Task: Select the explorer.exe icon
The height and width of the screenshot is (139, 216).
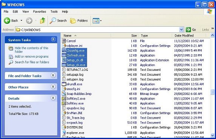Action: pos(64,133)
